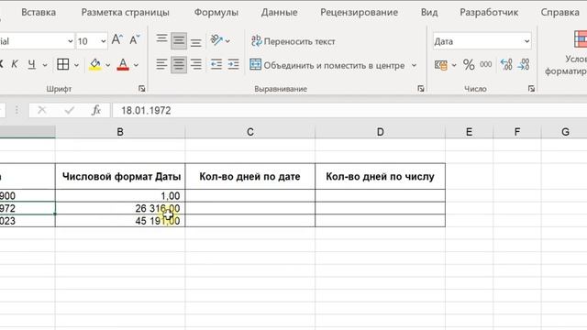Viewport: 587px width, 330px height.
Task: Decrease font size with the small A icon
Action: click(135, 39)
